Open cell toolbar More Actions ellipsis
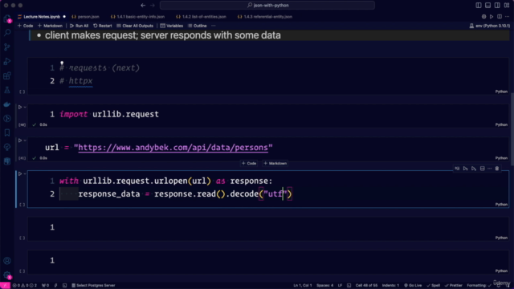 click(x=489, y=169)
